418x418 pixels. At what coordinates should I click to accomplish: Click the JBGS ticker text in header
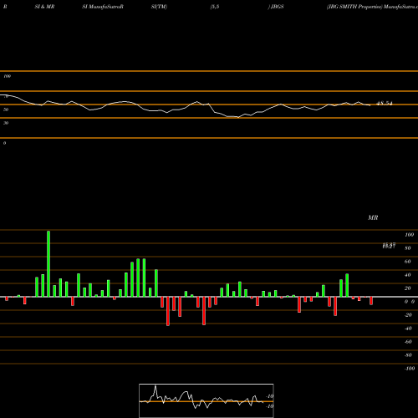click(278, 7)
